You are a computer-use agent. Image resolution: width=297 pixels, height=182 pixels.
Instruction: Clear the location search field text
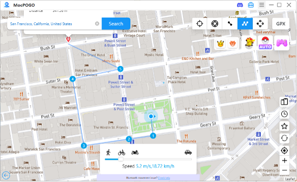tap(97, 24)
